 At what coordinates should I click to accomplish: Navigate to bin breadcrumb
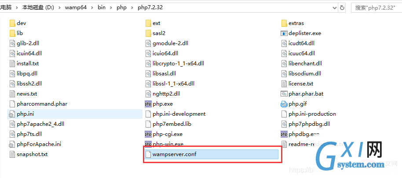tap(102, 7)
